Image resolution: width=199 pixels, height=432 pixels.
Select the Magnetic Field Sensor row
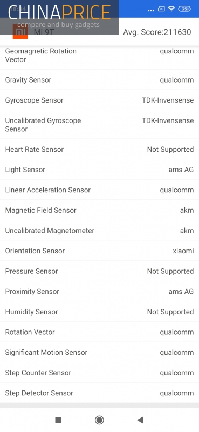pyautogui.click(x=99, y=210)
